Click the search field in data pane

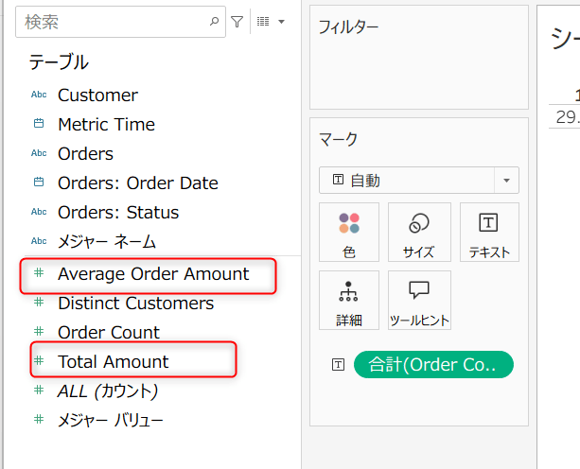click(x=120, y=22)
